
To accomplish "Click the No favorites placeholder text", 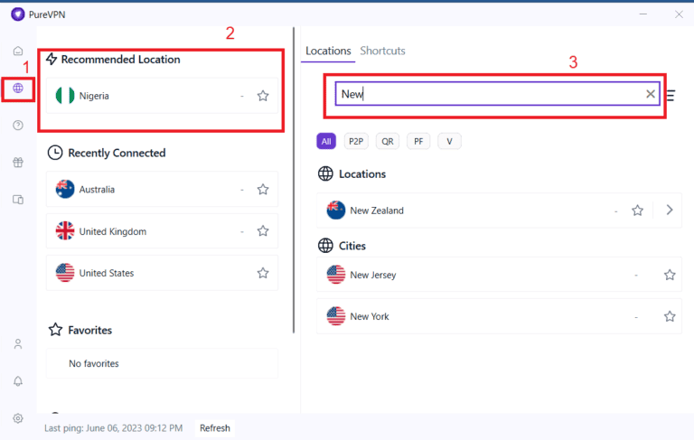I will coord(94,363).
